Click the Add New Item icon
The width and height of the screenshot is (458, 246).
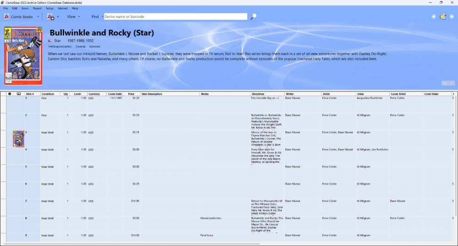coord(50,16)
